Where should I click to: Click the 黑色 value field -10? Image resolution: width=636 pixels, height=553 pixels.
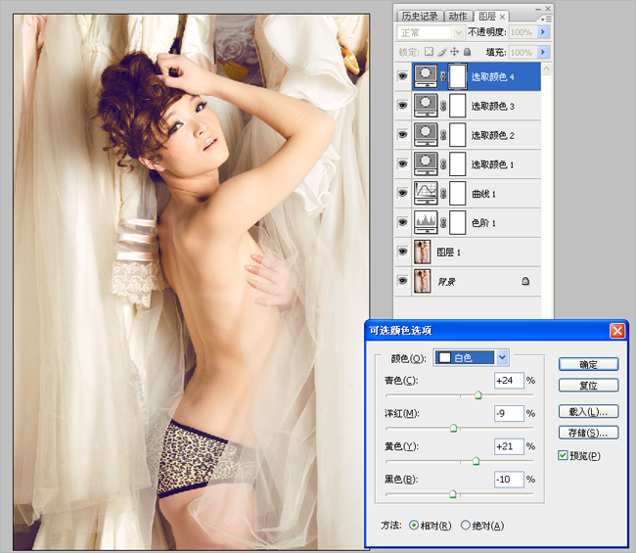pos(509,479)
